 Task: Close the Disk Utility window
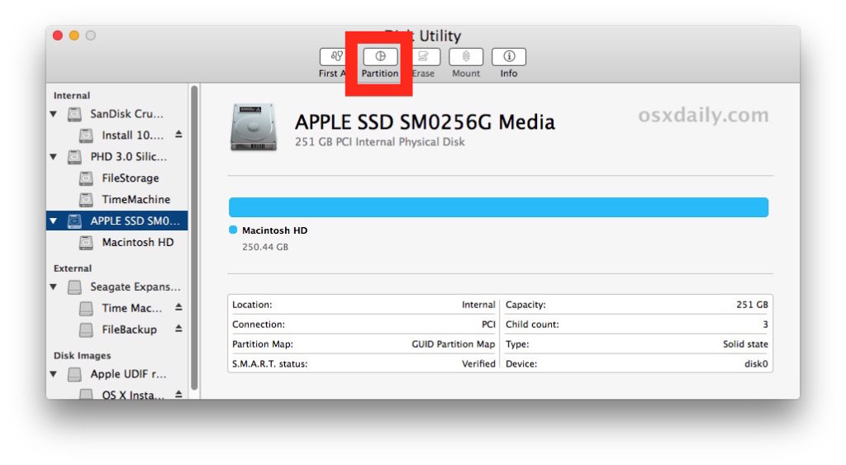point(58,36)
